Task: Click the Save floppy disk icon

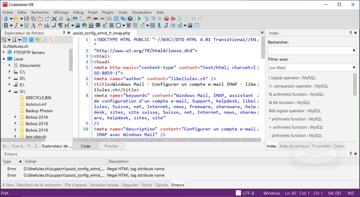Action: [27, 19]
